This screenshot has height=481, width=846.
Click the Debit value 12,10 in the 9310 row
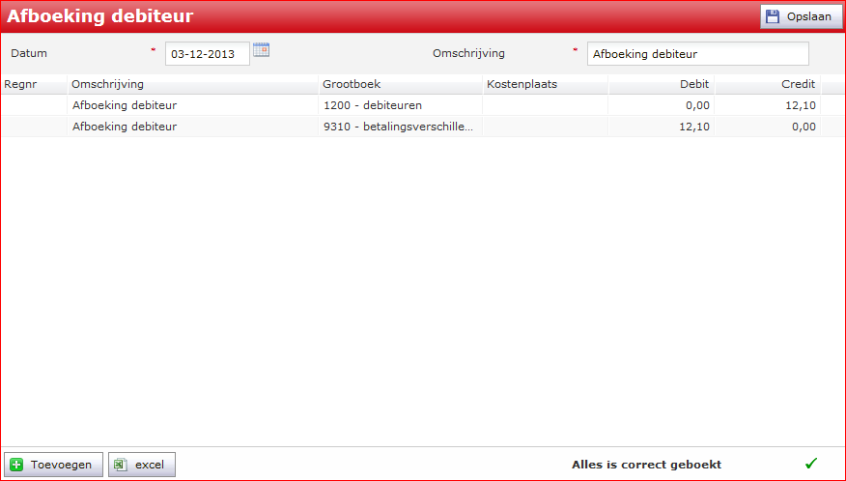pos(693,127)
